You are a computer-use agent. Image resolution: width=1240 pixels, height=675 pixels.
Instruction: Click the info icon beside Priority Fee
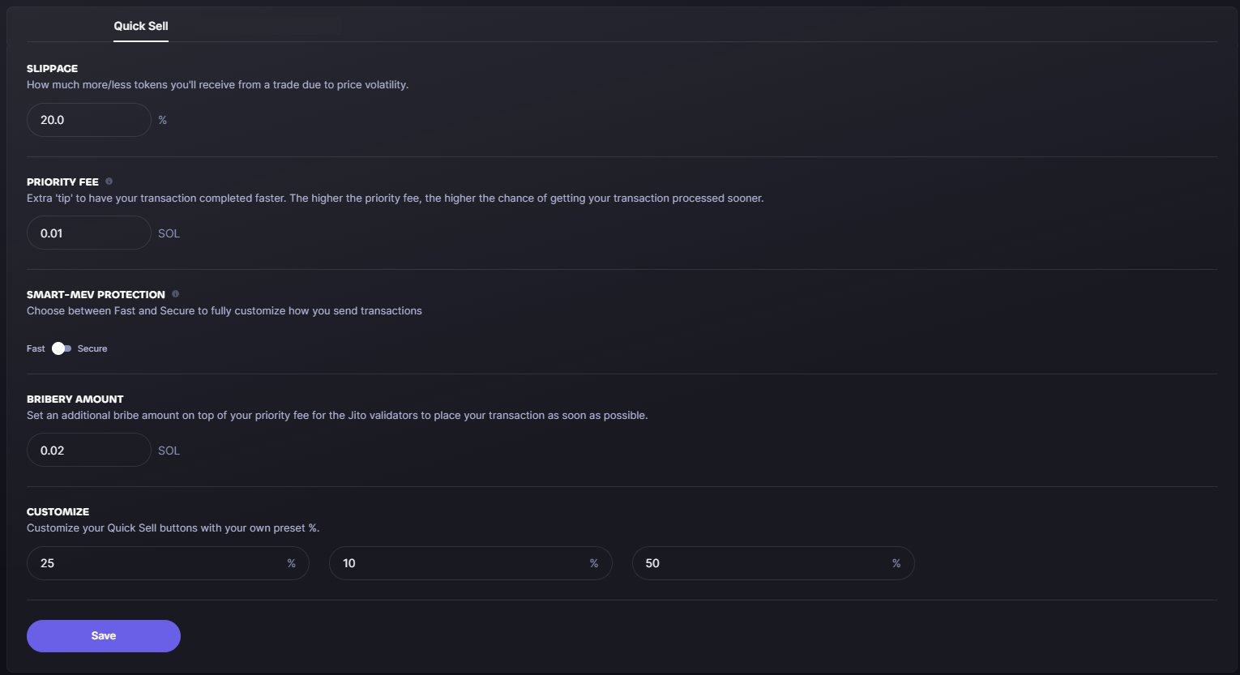[x=109, y=182]
